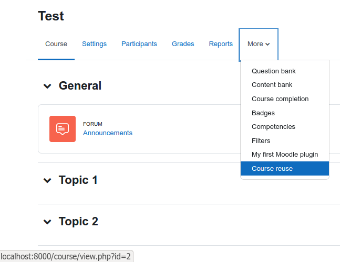Collapse the Topic 1 section
The image size is (340, 262).
(47, 180)
